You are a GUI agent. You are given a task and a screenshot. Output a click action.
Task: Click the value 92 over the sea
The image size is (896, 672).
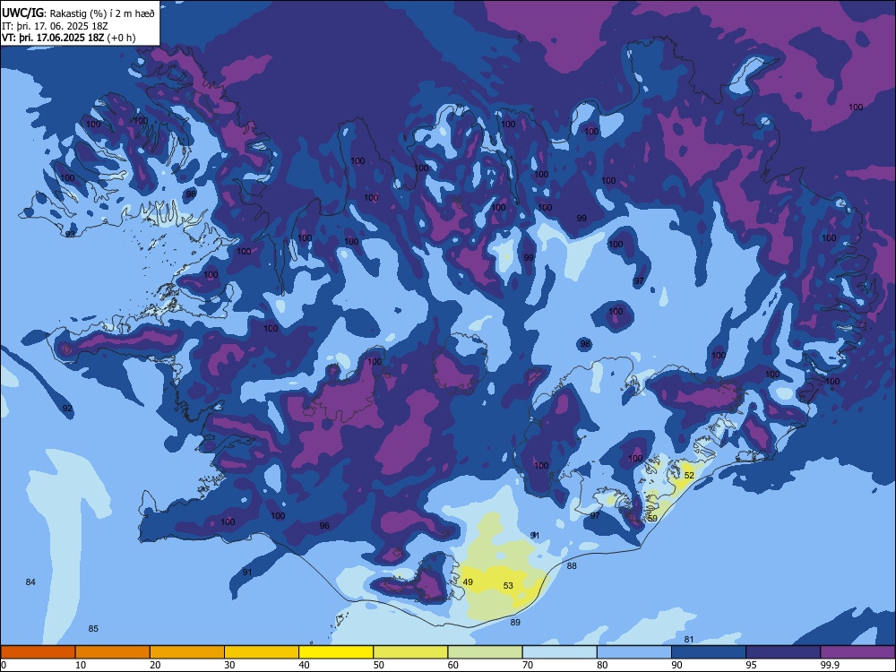point(67,408)
